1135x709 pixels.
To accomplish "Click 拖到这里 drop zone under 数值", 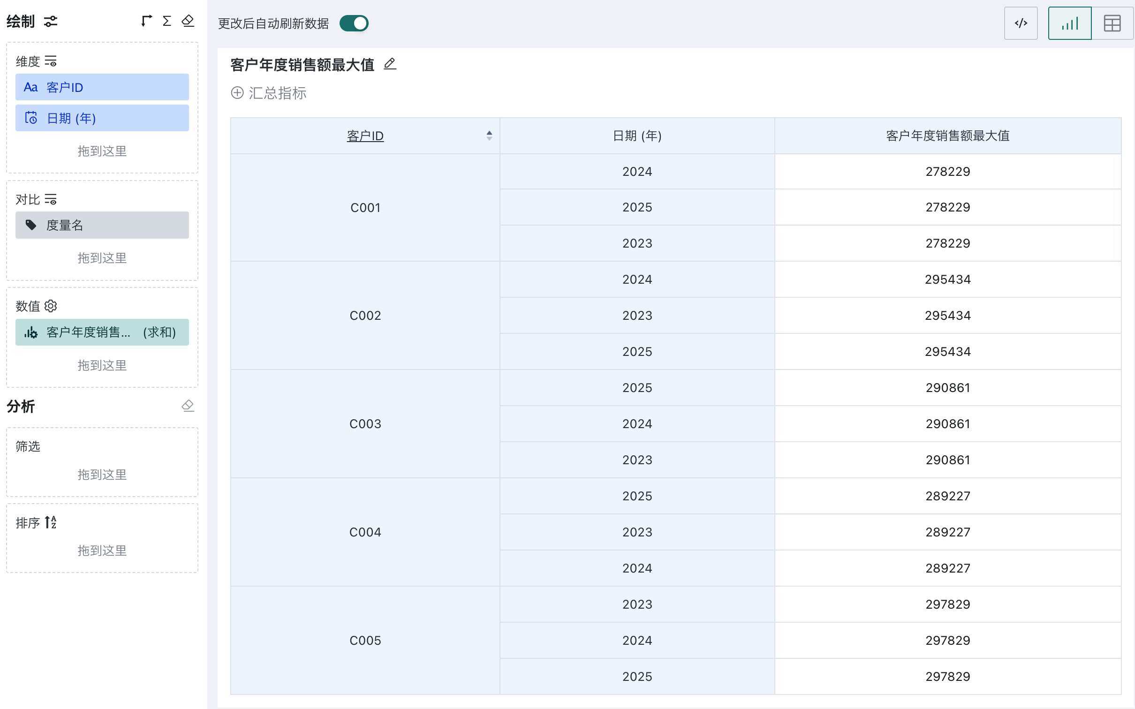I will (x=102, y=365).
